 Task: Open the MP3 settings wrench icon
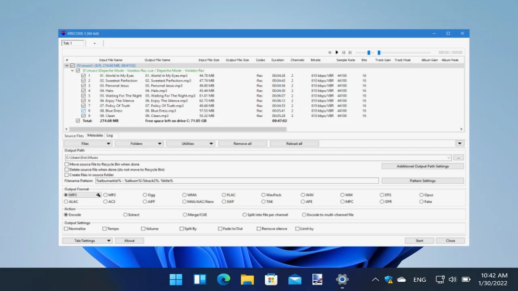(x=98, y=195)
